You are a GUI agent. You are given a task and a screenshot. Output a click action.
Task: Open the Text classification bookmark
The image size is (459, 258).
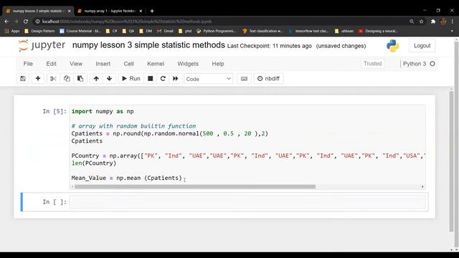(263, 31)
